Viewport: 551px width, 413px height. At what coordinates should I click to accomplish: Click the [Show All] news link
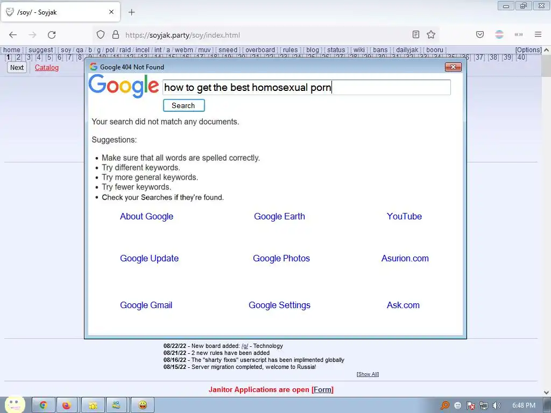click(x=368, y=374)
